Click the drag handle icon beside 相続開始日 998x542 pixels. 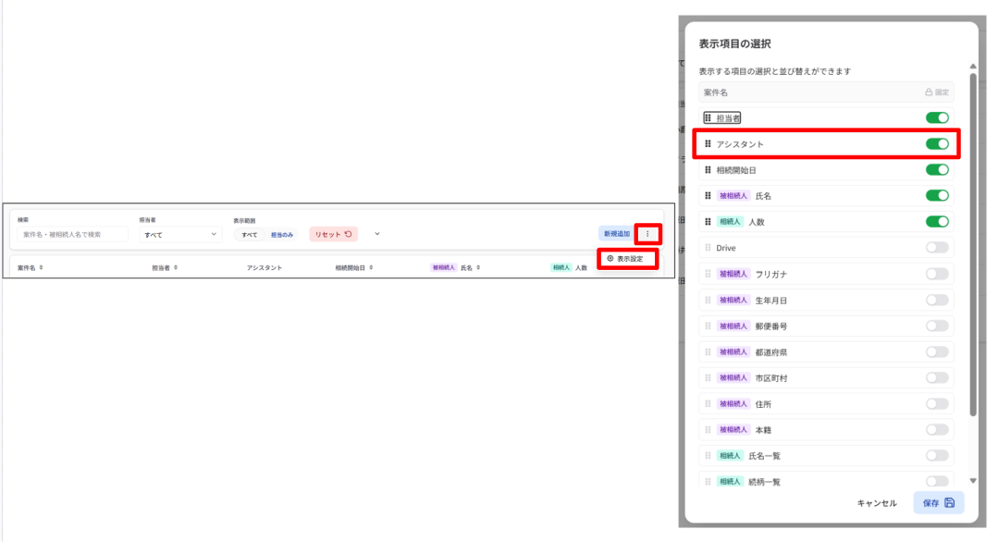point(708,170)
